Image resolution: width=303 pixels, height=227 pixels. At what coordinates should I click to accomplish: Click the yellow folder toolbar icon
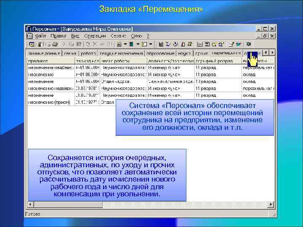[x=214, y=45]
